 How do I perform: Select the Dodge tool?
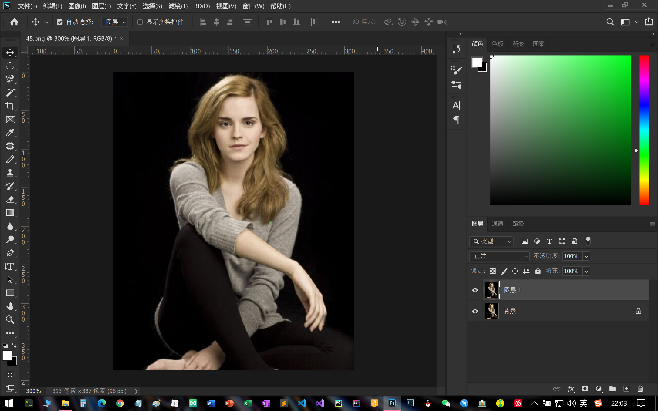coord(10,239)
